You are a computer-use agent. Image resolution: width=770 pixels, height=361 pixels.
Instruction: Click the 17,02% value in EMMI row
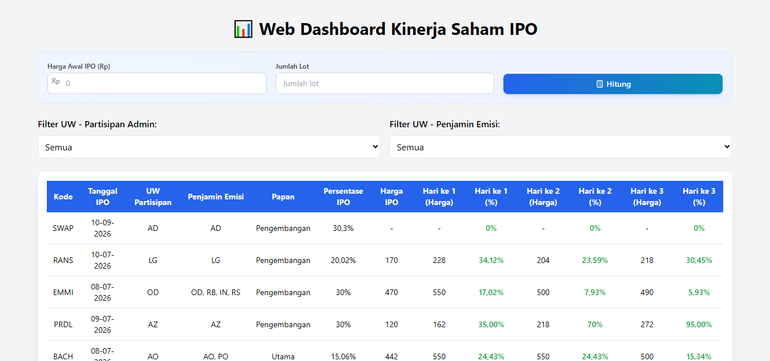click(x=491, y=292)
